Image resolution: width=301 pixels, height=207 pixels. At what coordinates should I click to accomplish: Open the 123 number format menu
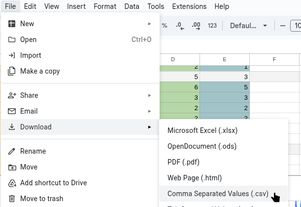coord(212,26)
